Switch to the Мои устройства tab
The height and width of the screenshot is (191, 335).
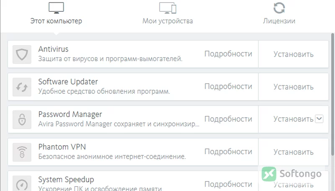[168, 21]
